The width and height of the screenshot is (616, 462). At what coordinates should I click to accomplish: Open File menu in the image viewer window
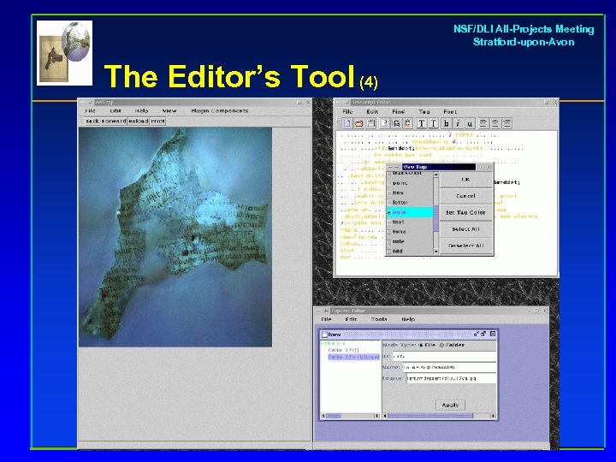[x=90, y=110]
